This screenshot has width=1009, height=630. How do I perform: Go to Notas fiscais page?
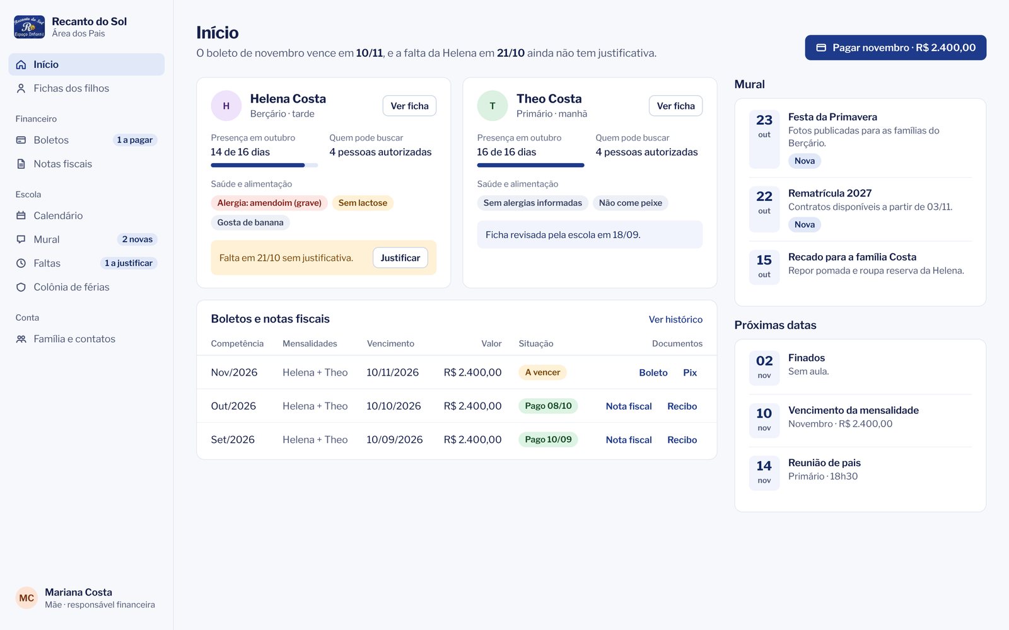coord(86,164)
